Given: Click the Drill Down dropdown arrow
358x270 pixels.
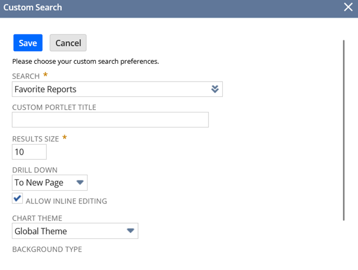Looking at the screenshot, I should [80, 182].
